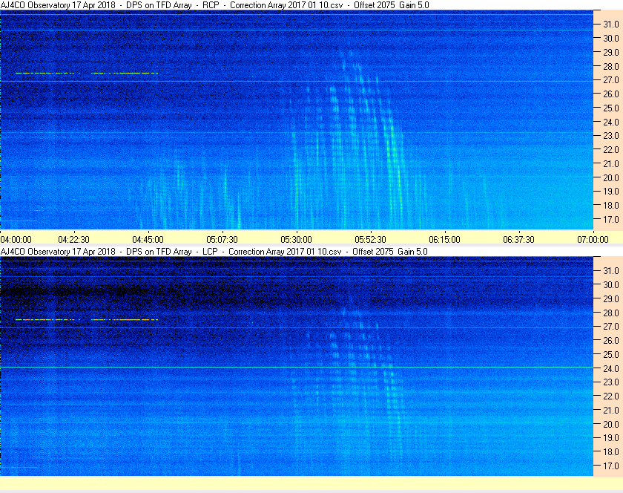Select the 22.0 frequency label in LCP panel
Screen dimensions: 623x493
click(x=611, y=396)
